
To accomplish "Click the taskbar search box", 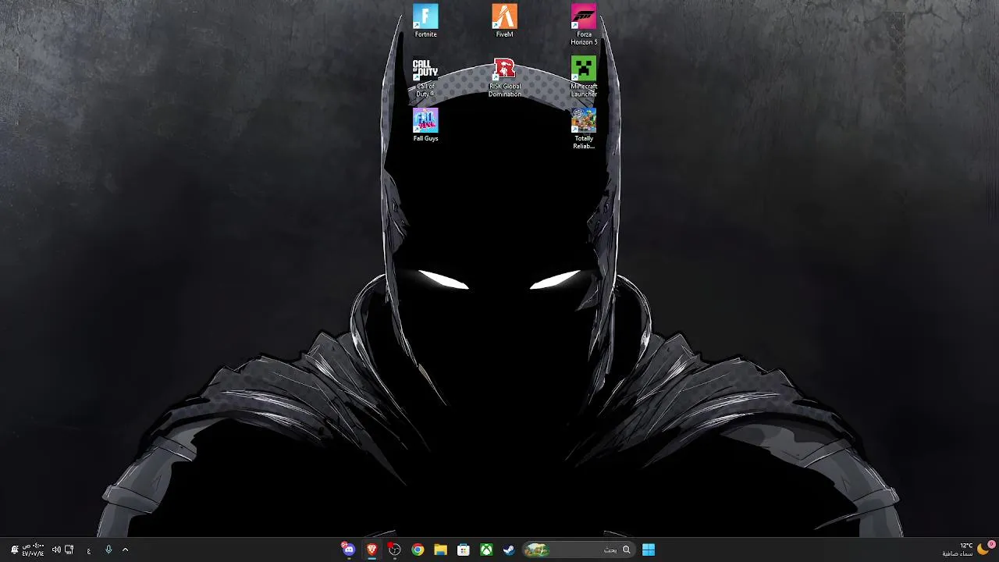I will (x=578, y=550).
